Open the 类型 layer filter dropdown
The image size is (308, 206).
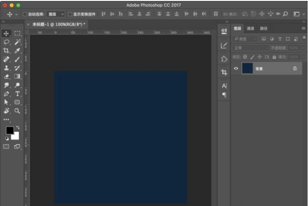pos(245,39)
